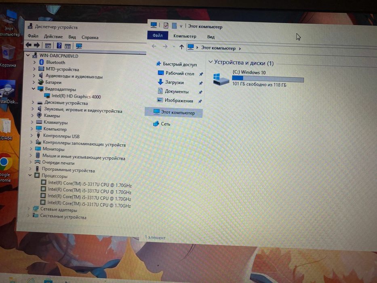Select the (C:) Windows 10 drive icon
This screenshot has height=283, width=377.
tap(221, 79)
